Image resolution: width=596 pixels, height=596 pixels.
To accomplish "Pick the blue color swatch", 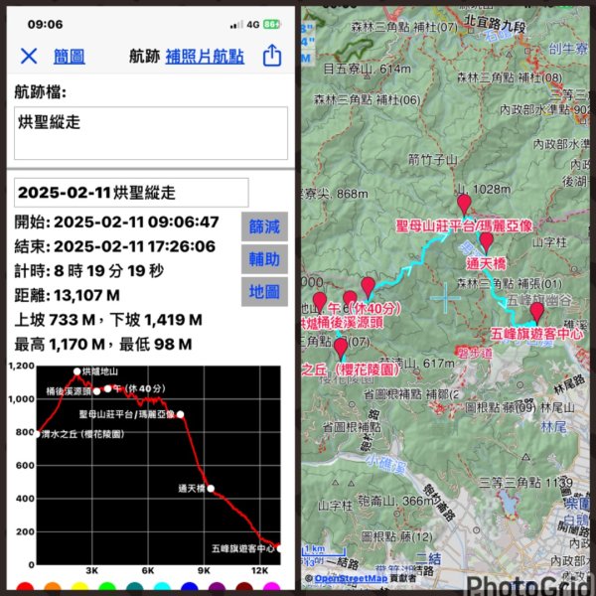I will click(190, 586).
